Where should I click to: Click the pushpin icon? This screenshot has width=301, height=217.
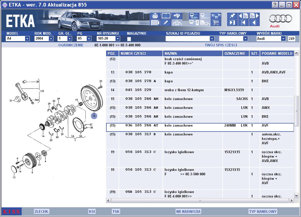232,16
